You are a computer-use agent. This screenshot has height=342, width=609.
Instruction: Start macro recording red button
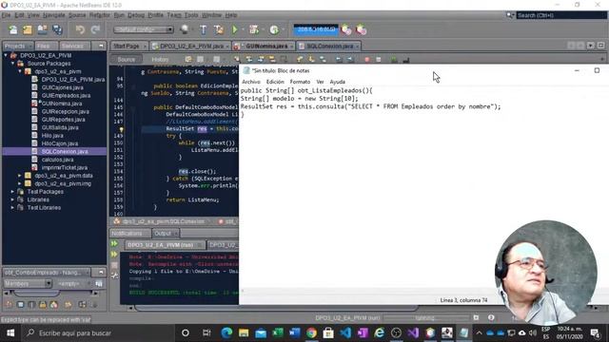(x=367, y=60)
